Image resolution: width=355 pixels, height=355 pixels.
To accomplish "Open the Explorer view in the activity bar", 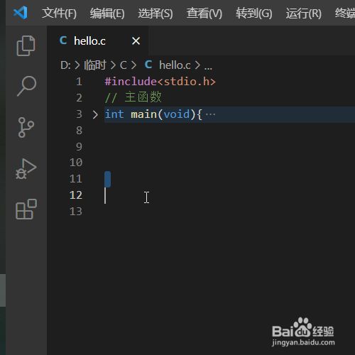I will (x=26, y=45).
